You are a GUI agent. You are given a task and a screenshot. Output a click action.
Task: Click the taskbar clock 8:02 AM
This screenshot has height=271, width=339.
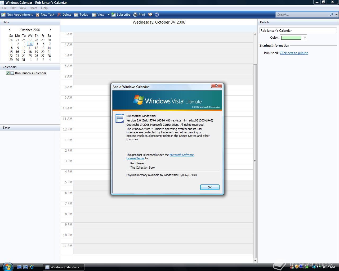tap(329, 267)
